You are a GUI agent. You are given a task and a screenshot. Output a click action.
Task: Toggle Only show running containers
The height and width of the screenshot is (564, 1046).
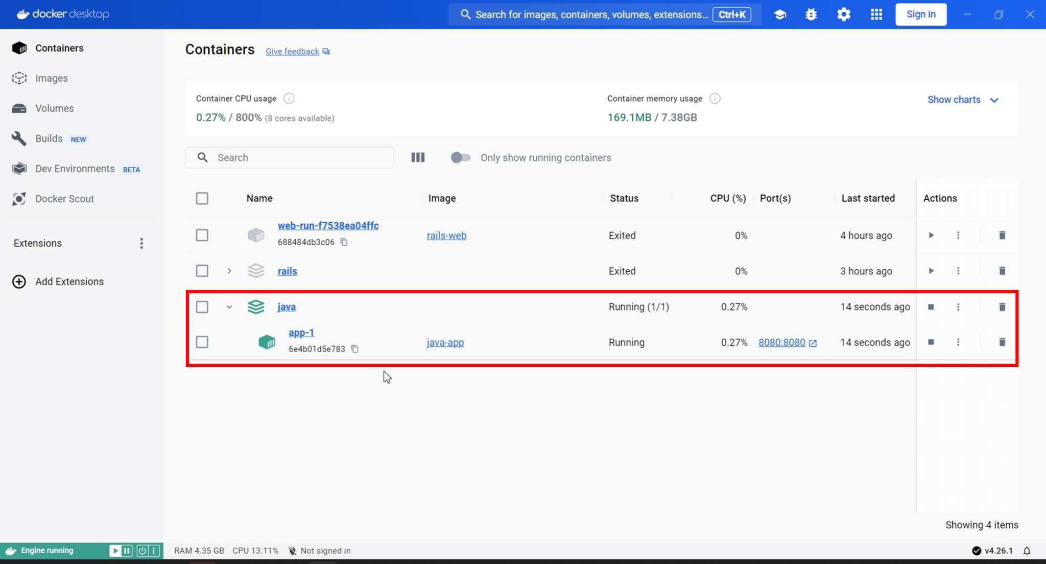tap(460, 157)
